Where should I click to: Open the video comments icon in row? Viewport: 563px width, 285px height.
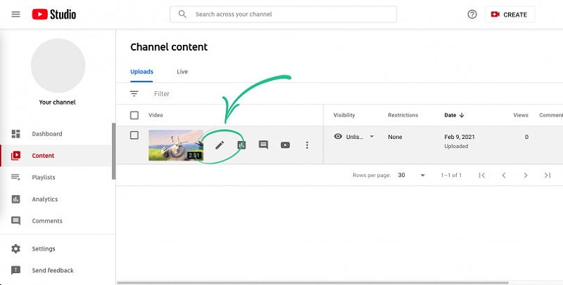click(263, 145)
